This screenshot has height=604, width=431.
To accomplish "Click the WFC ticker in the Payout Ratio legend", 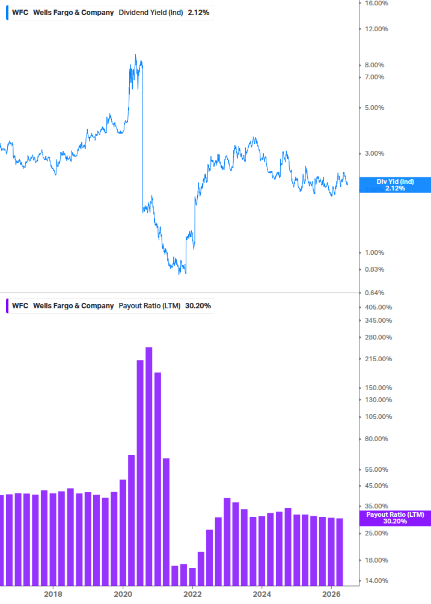I will (x=20, y=306).
